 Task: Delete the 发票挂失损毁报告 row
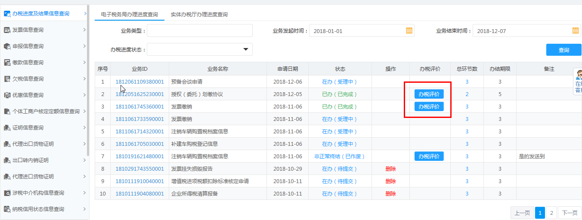tap(390, 169)
